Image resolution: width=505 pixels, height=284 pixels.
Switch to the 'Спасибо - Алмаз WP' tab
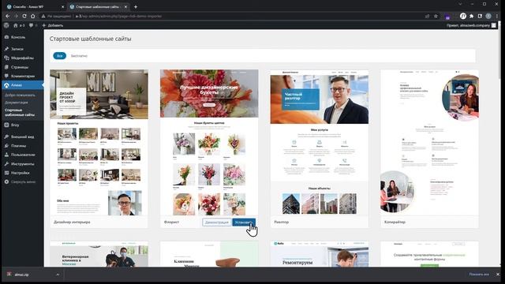[x=34, y=6]
